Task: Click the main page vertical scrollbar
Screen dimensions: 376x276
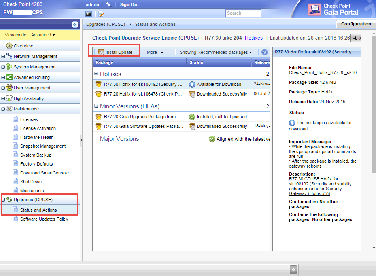Action: (x=374, y=104)
